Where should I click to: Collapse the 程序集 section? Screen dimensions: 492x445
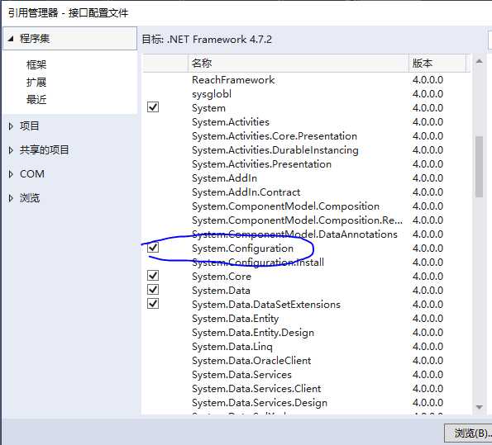pos(11,39)
